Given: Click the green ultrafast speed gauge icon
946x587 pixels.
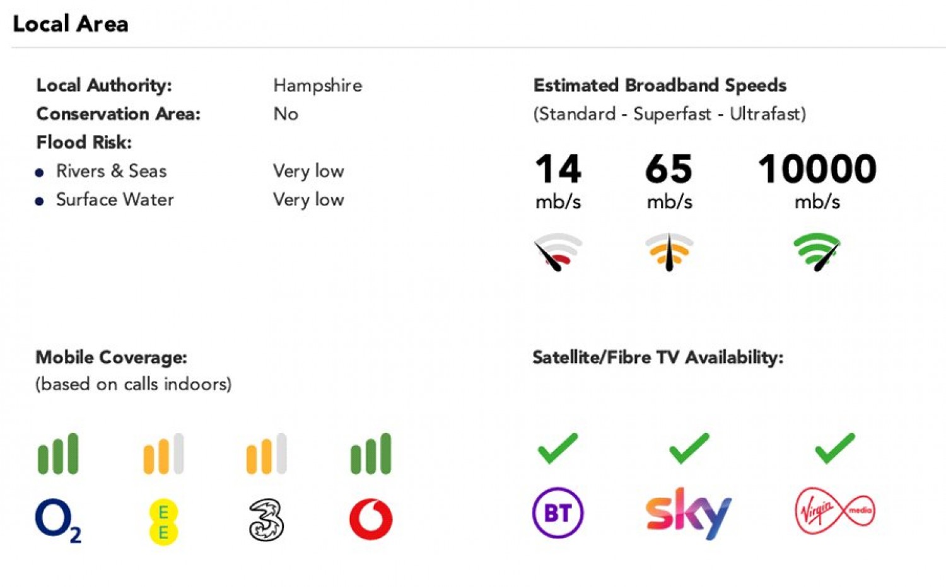Looking at the screenshot, I should point(817,252).
